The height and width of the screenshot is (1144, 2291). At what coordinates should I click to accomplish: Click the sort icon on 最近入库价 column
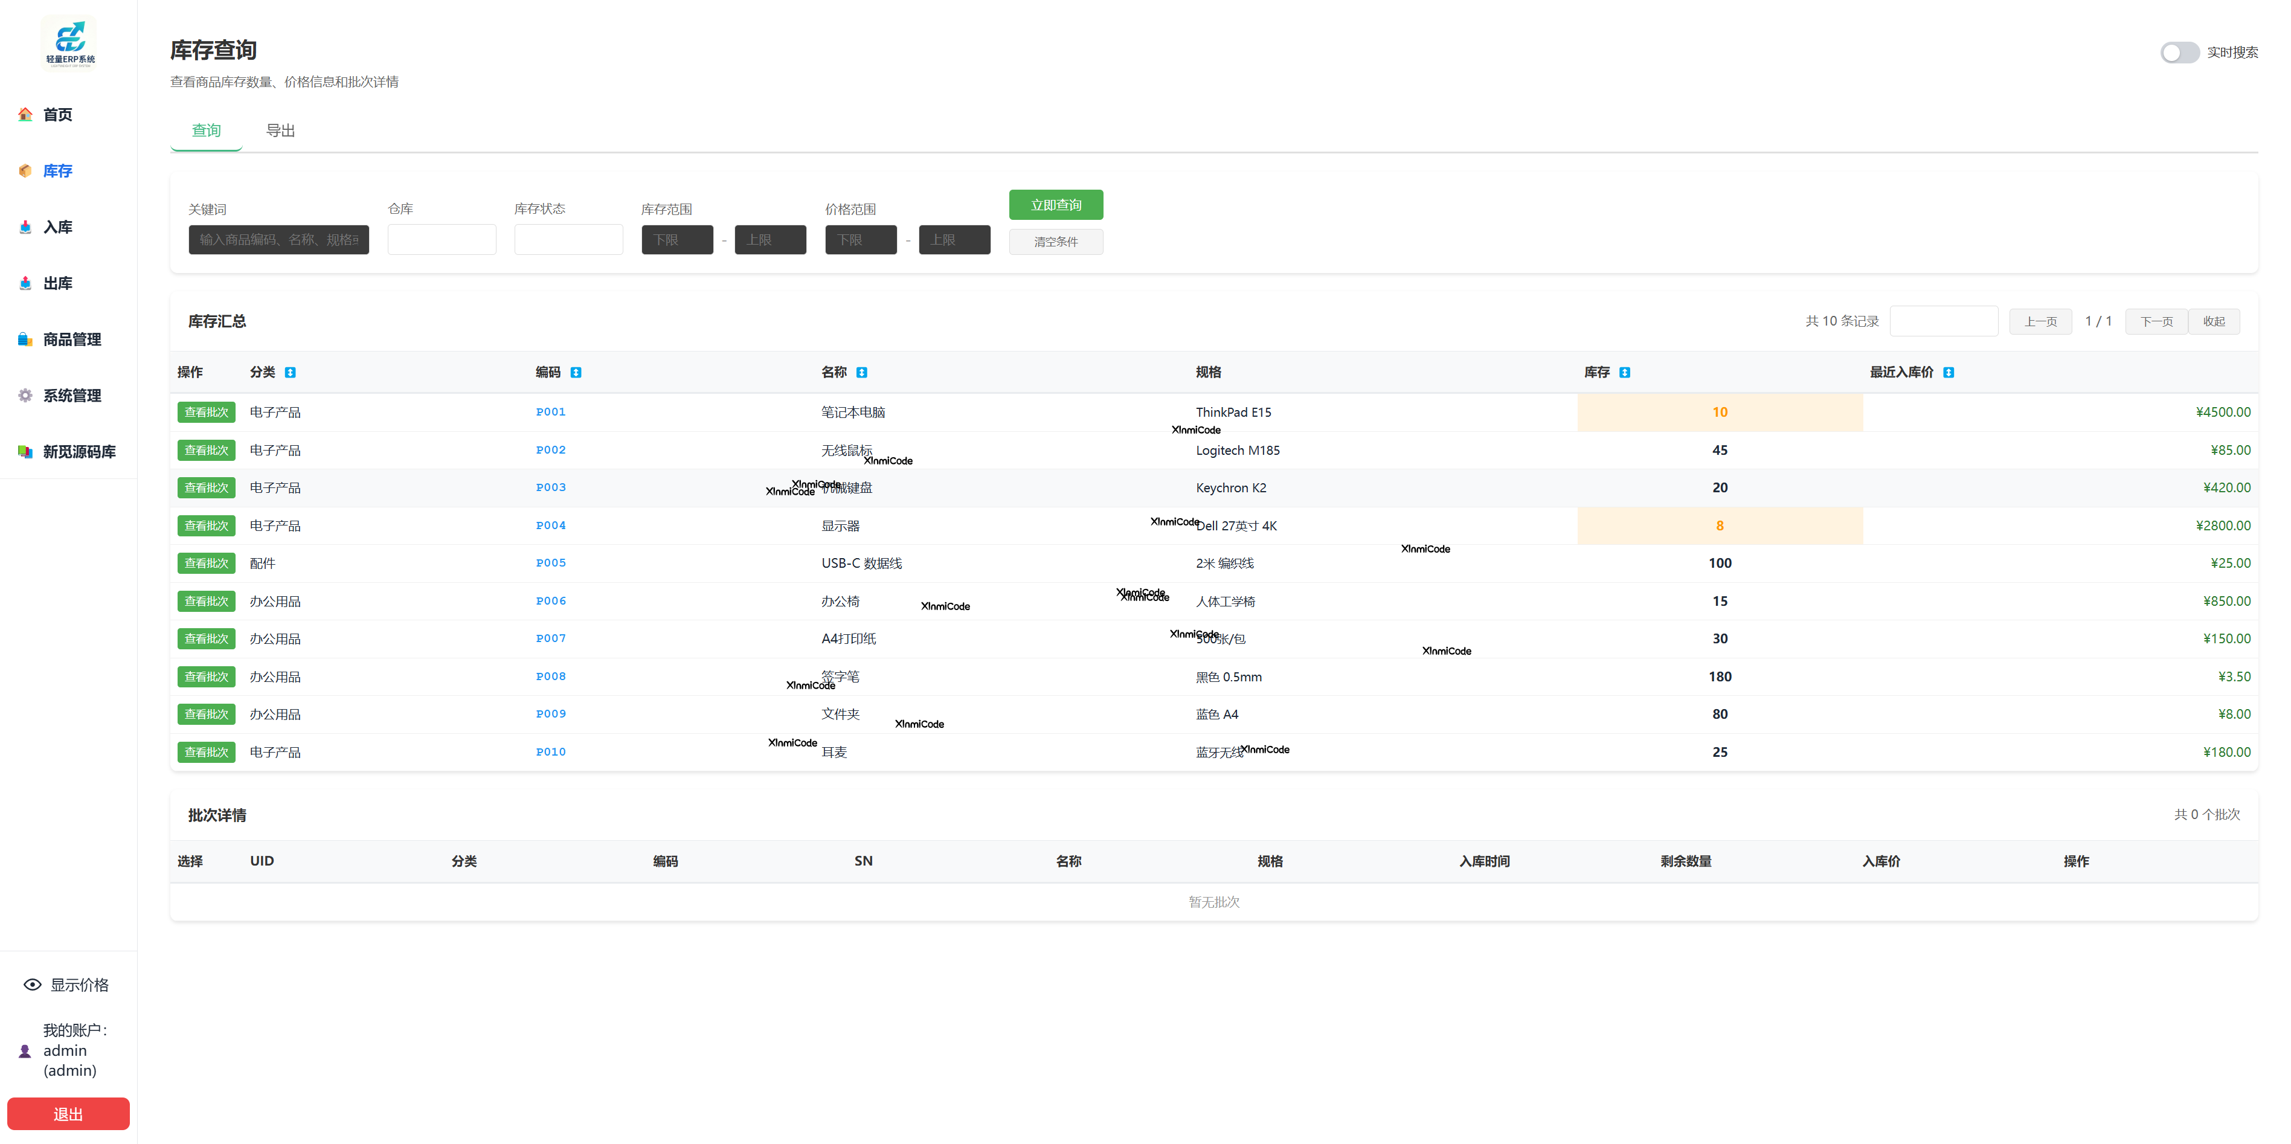pos(1948,373)
